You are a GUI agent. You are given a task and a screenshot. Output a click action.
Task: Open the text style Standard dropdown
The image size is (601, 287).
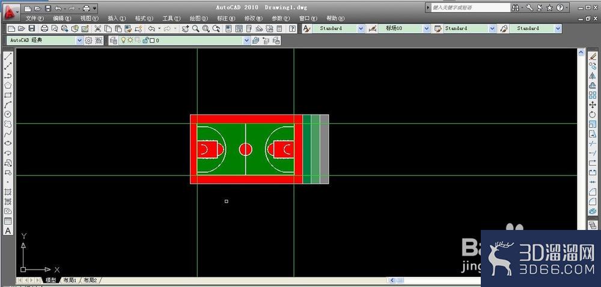point(361,28)
